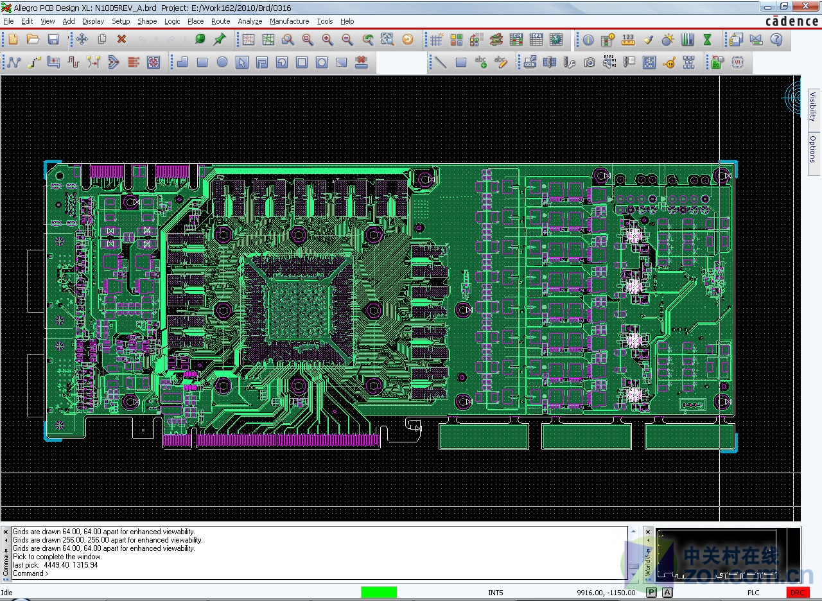Click the Grid toggle icon

click(436, 40)
